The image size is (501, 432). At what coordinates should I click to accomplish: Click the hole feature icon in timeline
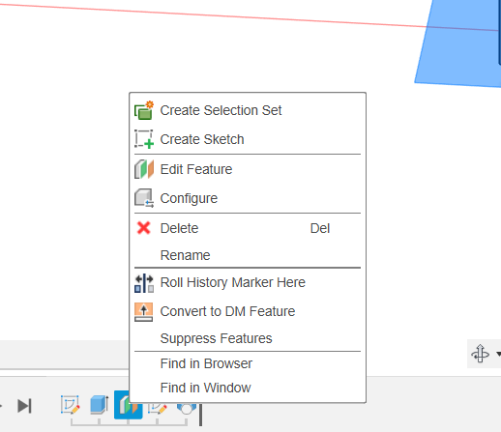(x=187, y=409)
